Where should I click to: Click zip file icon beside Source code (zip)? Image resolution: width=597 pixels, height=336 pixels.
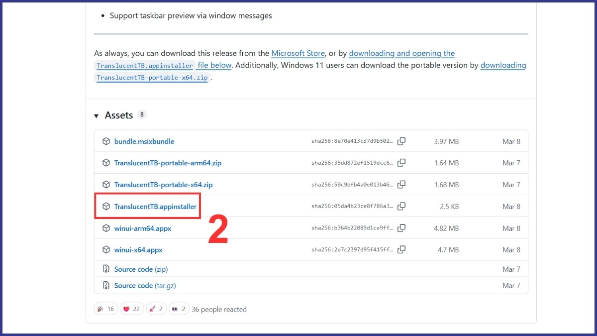[106, 269]
